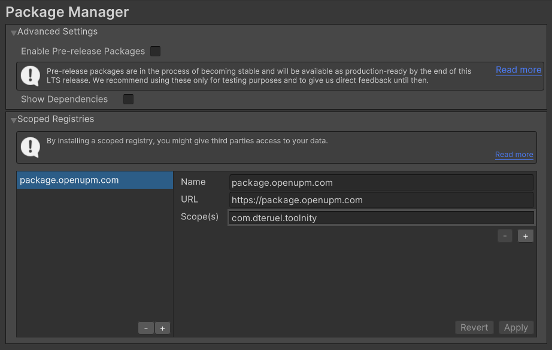This screenshot has width=552, height=350.
Task: Open Read more link about scoped registries
Action: [x=514, y=155]
